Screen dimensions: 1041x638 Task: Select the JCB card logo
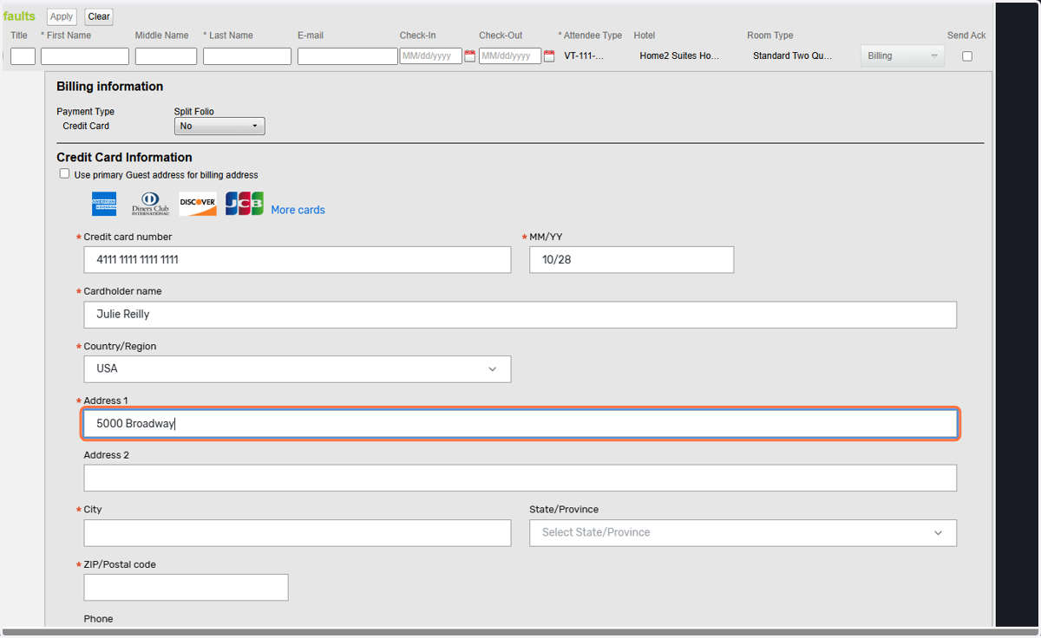[245, 204]
